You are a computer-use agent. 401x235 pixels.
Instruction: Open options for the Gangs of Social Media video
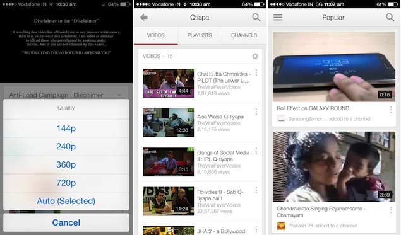click(256, 151)
